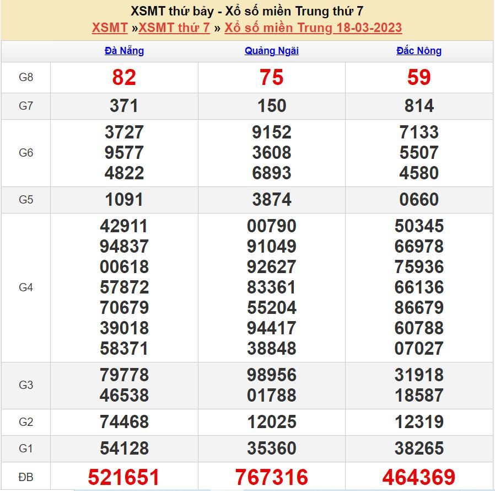
Task: Select Đắc Nông G8 number 59
Action: coord(419,77)
